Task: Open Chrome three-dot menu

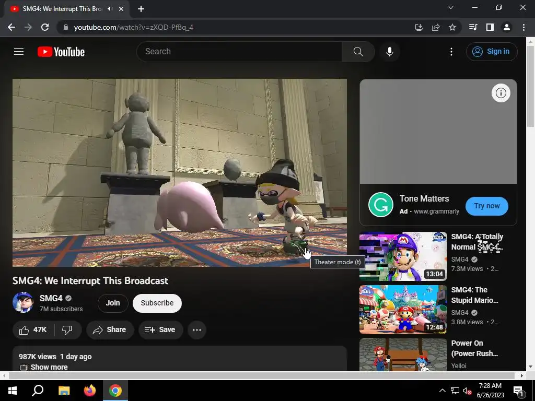Action: pos(524,27)
